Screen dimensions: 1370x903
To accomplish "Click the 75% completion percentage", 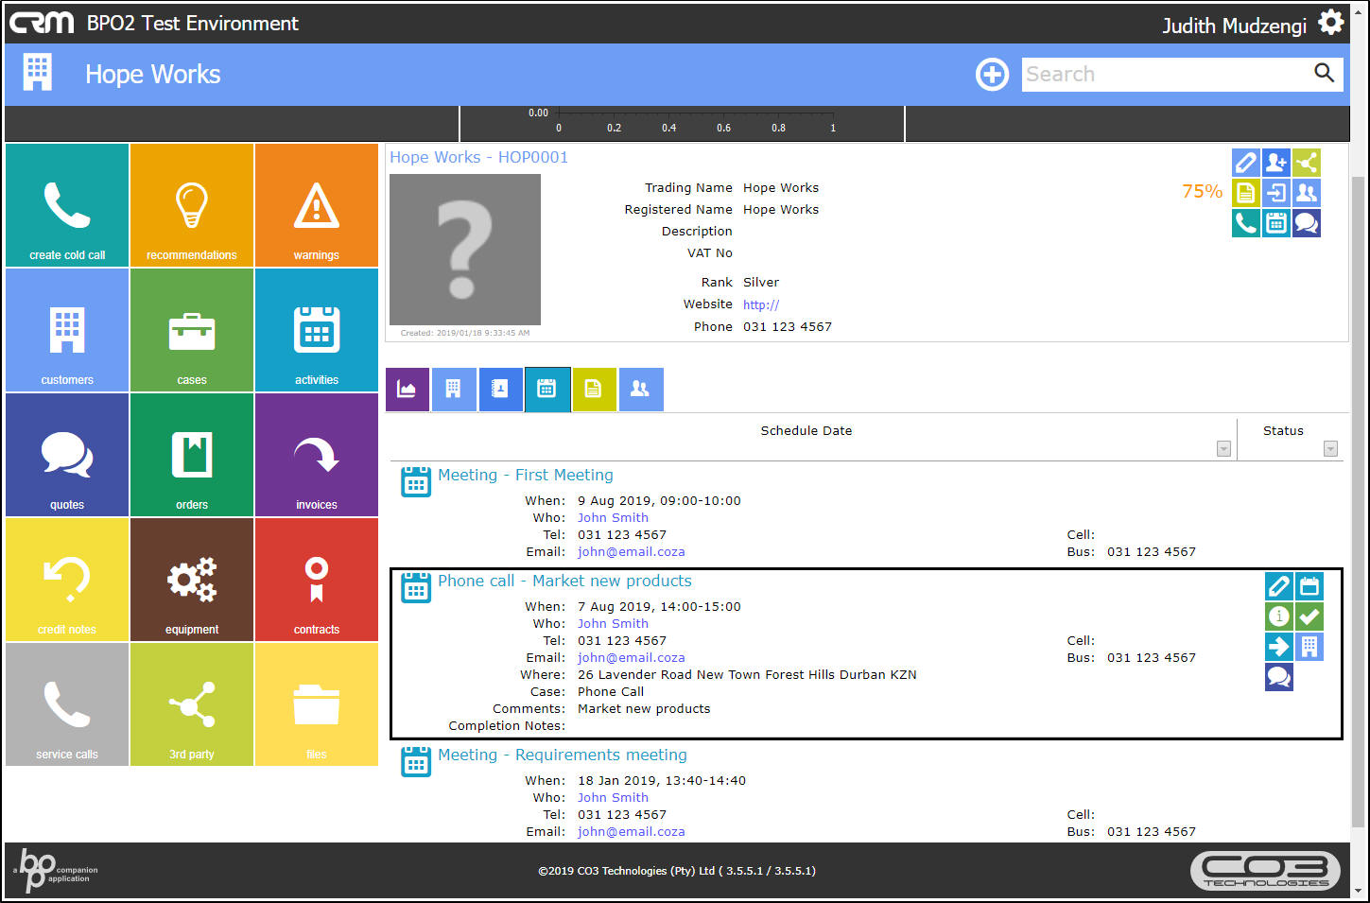I will point(1202,191).
